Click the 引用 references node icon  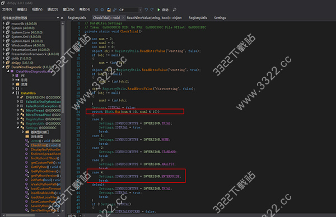click(x=17, y=80)
